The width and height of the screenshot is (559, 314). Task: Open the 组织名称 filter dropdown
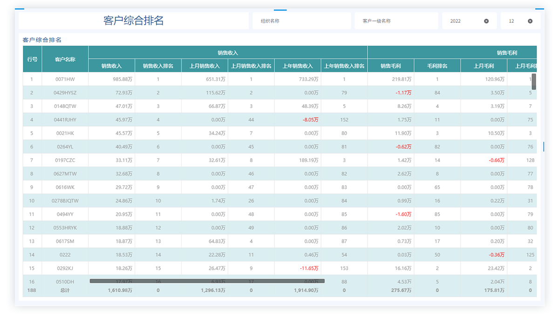(x=301, y=21)
